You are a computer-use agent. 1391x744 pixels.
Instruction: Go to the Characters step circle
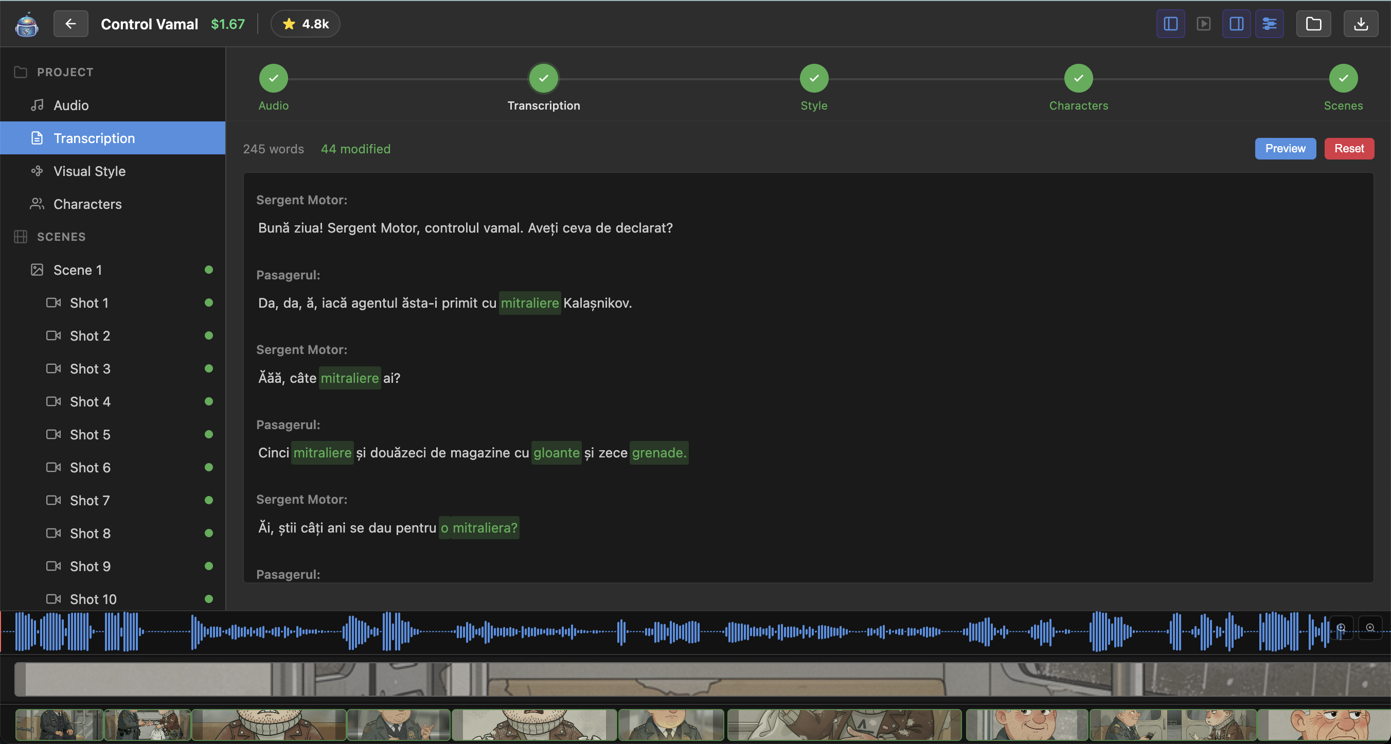point(1078,78)
